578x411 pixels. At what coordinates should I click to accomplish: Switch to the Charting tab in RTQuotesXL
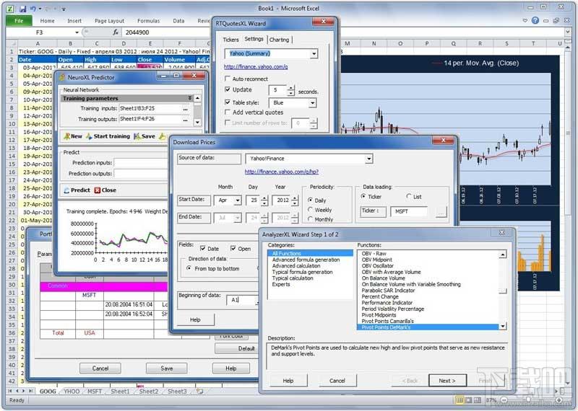click(279, 40)
